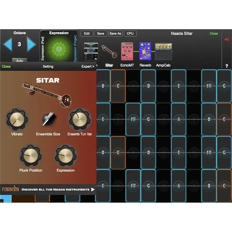Adjust the Expression knob in Sitar panel
Image resolution: width=232 pixels, height=232 pixels.
tap(66, 155)
